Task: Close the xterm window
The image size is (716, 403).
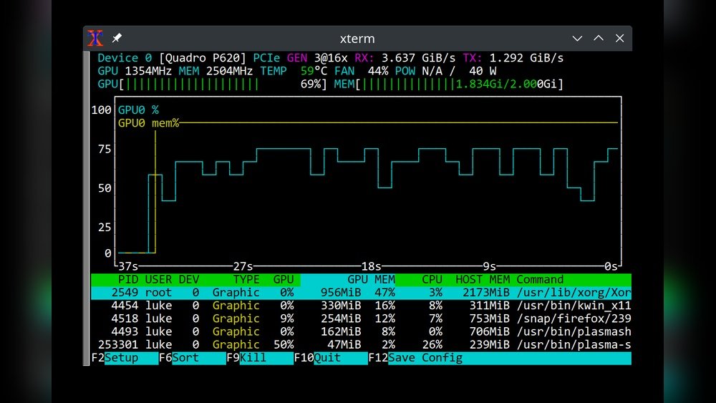Action: 619,39
